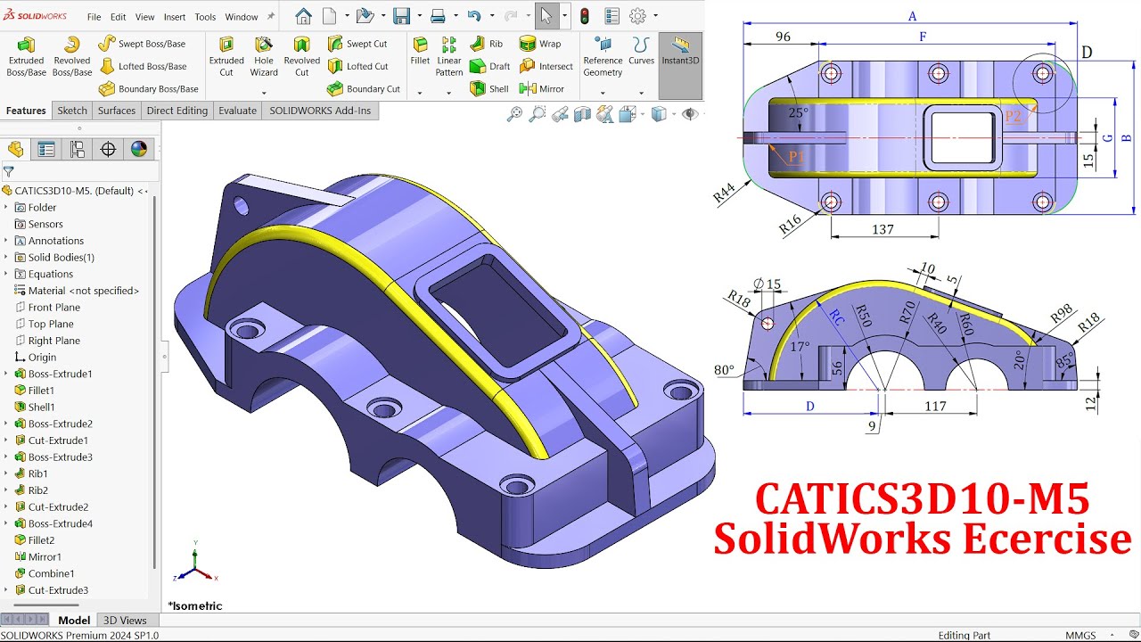
Task: Expand the Annotations tree item
Action: 6,241
